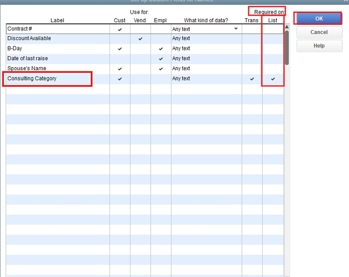Click Any text cell for Discount Available
Image resolution: width=349 pixels, height=277 pixels.
(x=206, y=38)
